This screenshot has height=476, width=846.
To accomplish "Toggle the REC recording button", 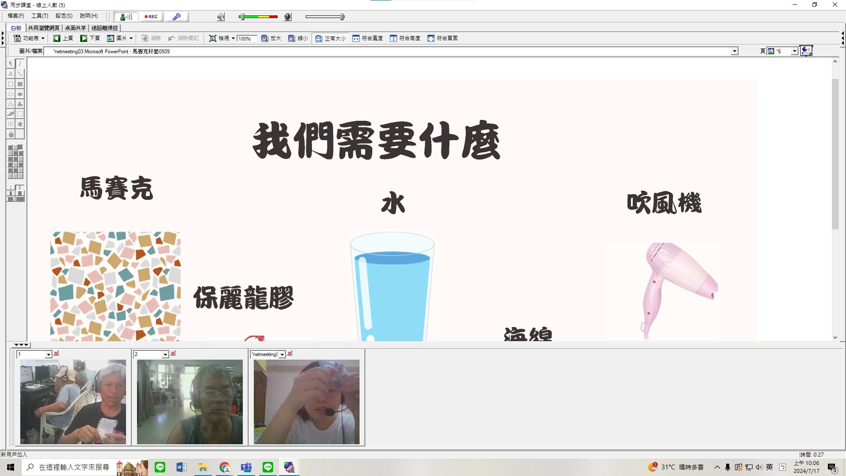I will pyautogui.click(x=151, y=17).
